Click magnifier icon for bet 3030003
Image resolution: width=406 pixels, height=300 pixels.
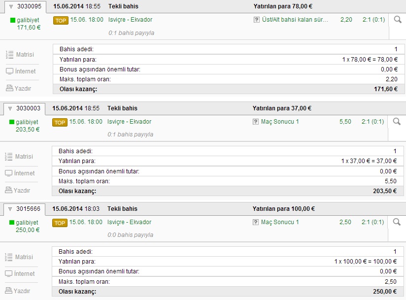(397, 122)
